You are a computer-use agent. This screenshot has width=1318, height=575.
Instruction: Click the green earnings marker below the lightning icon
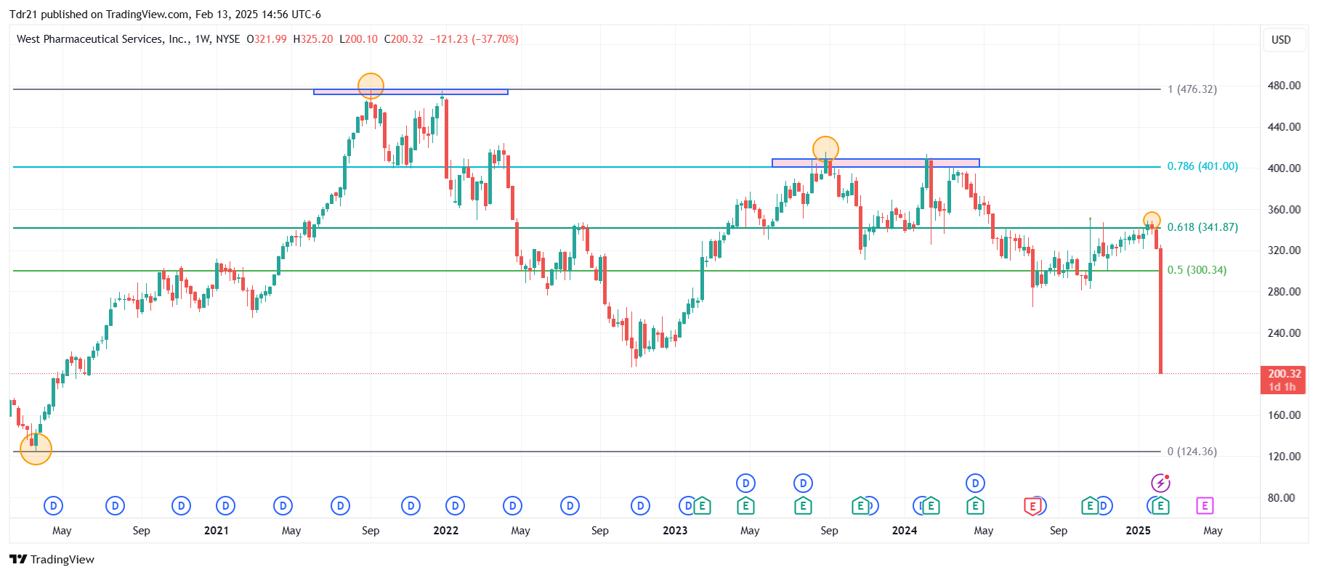click(1160, 505)
